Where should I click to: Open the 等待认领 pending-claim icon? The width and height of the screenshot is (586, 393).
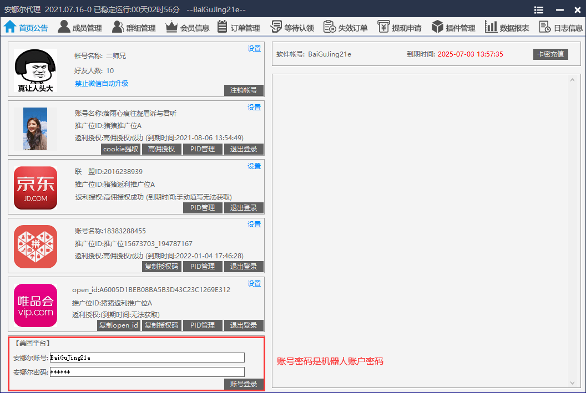click(276, 27)
